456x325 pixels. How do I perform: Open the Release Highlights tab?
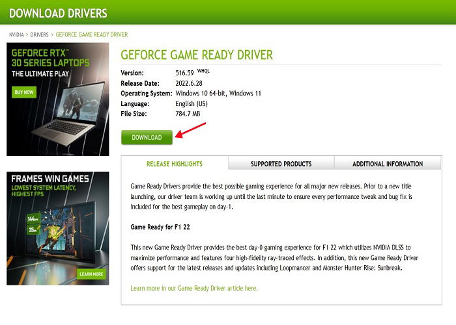175,164
